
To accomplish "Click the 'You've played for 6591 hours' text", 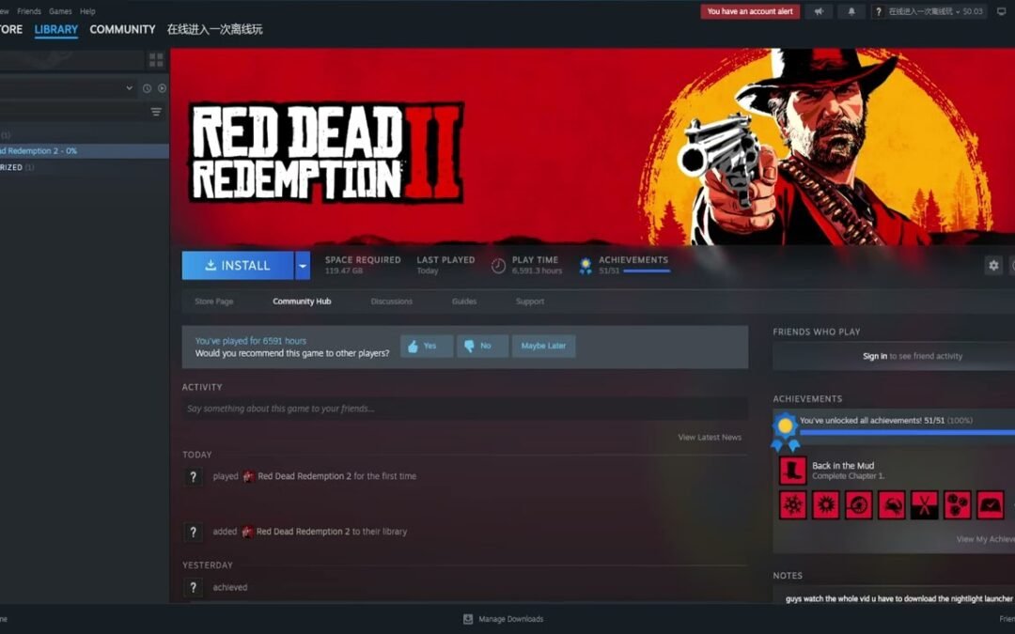I will click(251, 341).
